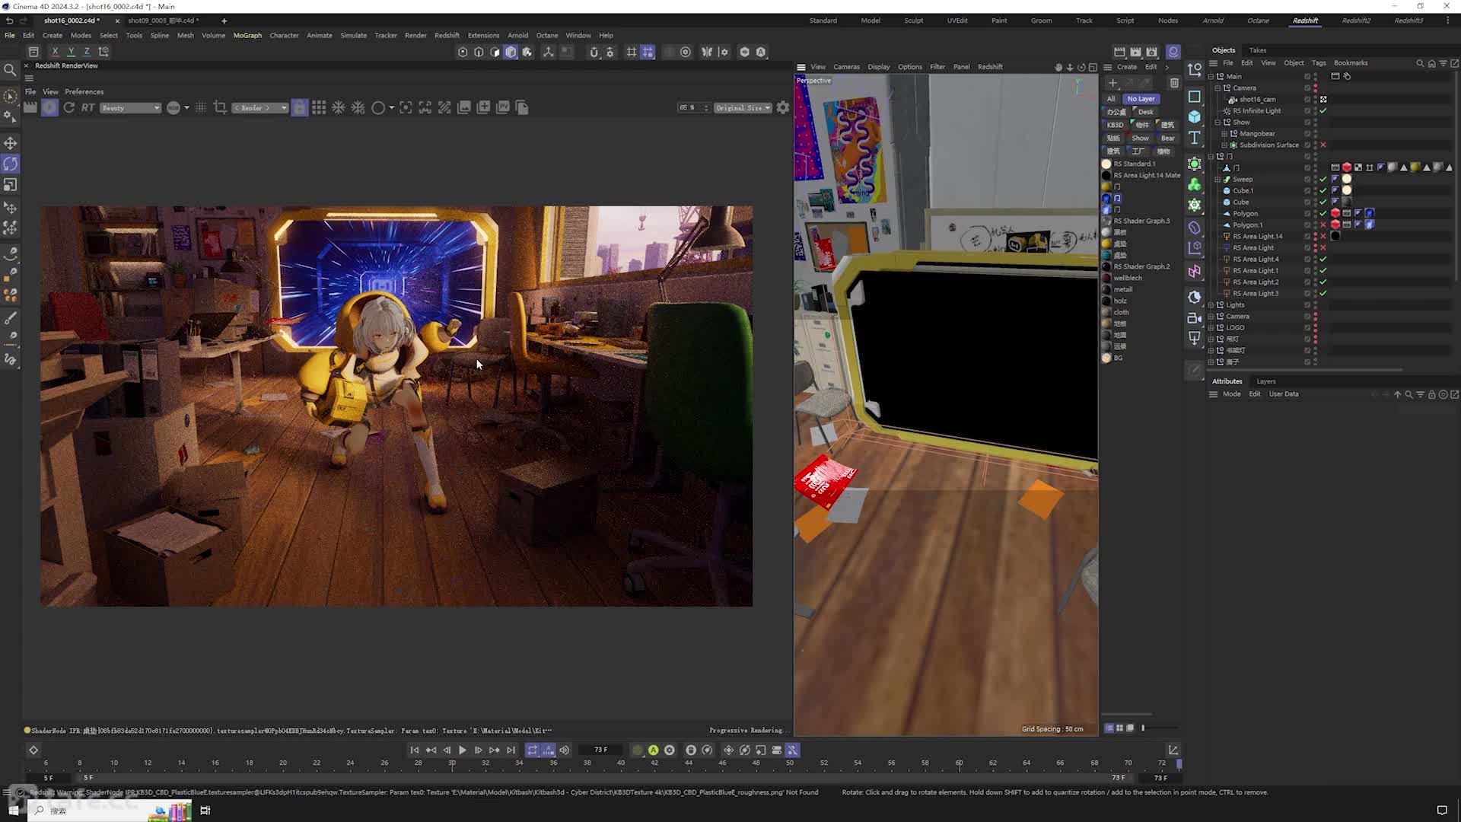Image resolution: width=1461 pixels, height=822 pixels.
Task: Collapse the Main null in Objects tree
Action: point(1211,77)
